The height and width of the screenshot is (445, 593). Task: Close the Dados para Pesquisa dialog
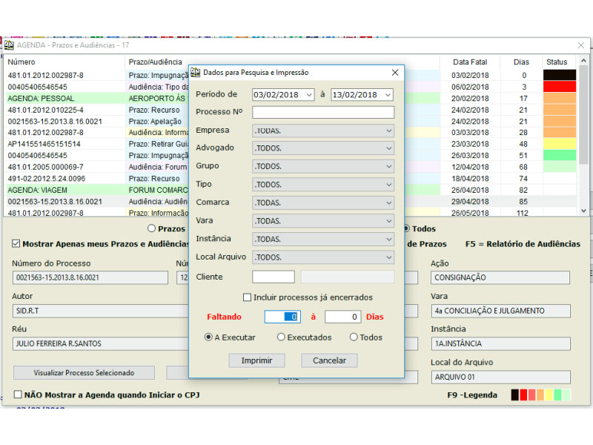(x=395, y=73)
